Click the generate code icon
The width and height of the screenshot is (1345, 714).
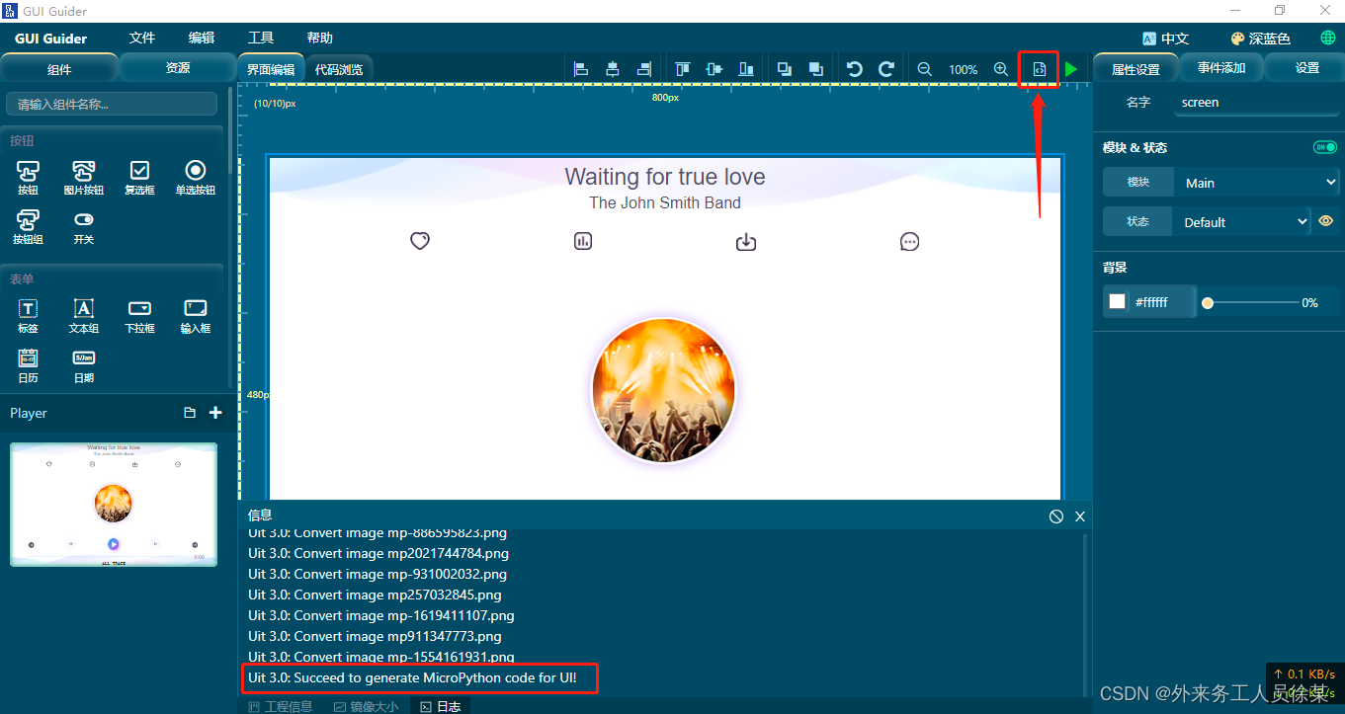1040,69
